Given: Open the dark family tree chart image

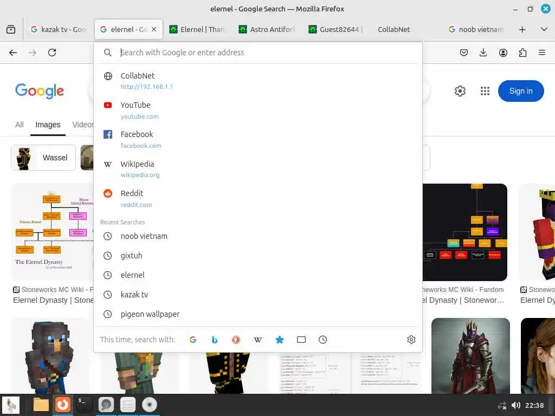Looking at the screenshot, I should [x=464, y=232].
